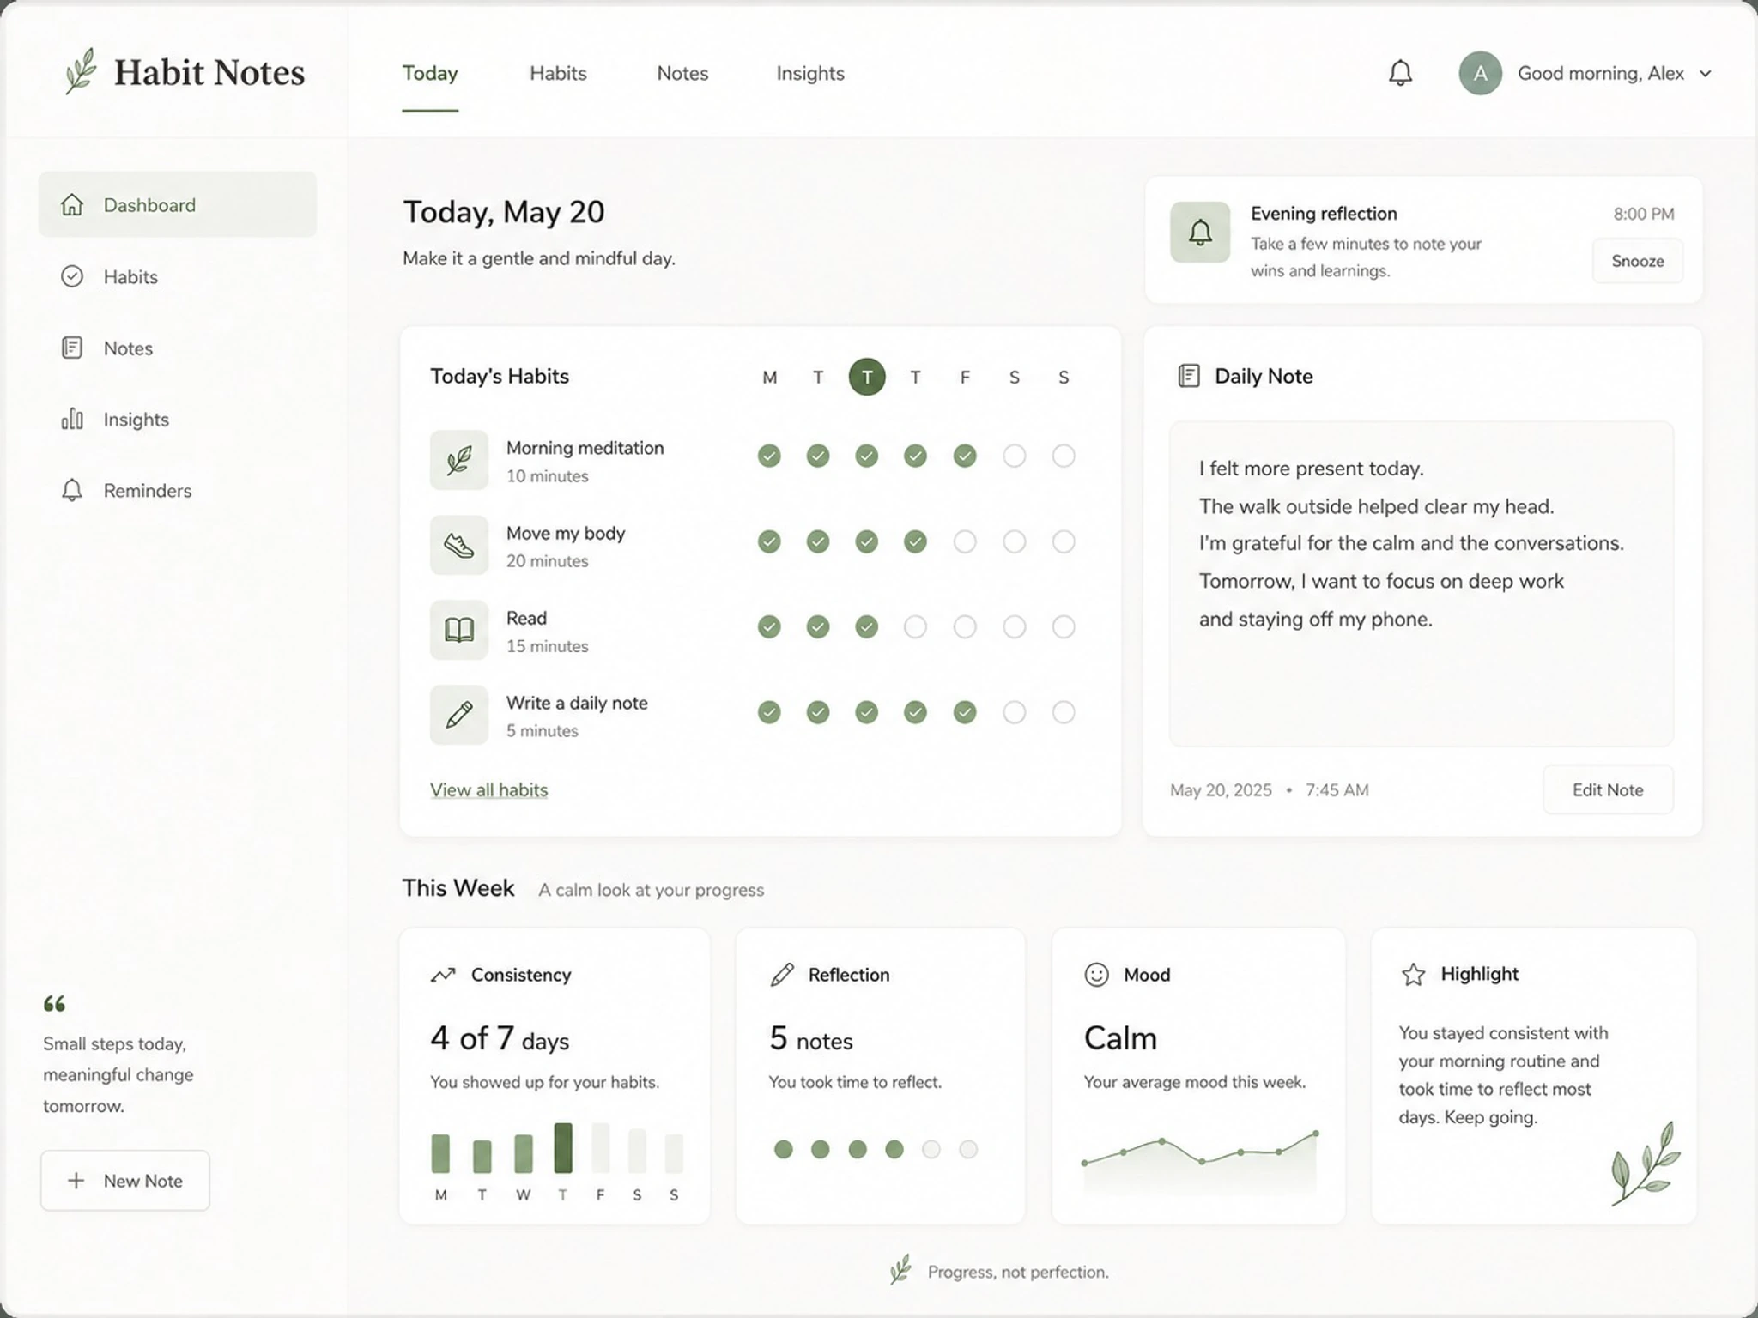Image resolution: width=1758 pixels, height=1318 pixels.
Task: Select Thursday's bar in Consistency chart
Action: 563,1147
